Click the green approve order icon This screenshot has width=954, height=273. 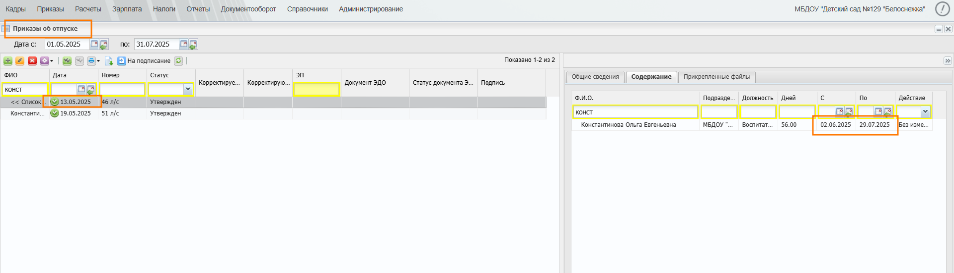click(x=67, y=61)
